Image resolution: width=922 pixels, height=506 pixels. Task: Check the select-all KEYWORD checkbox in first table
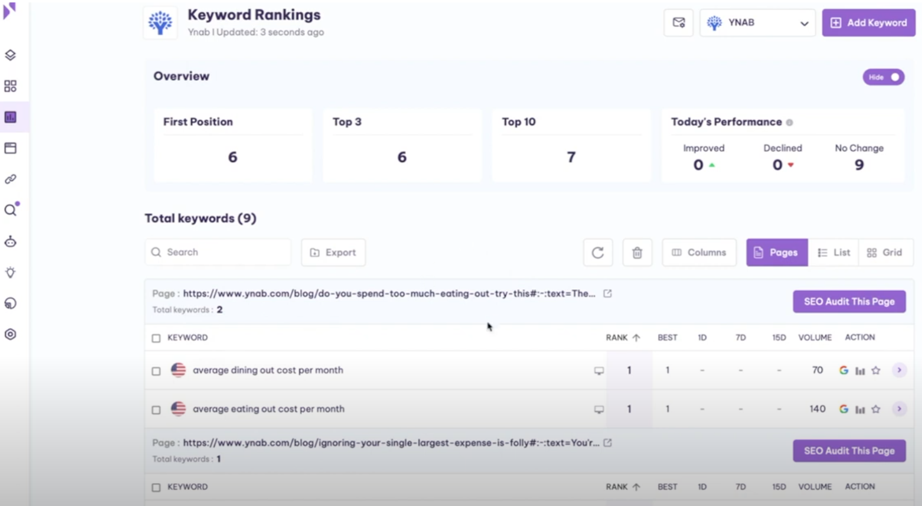[x=156, y=338]
